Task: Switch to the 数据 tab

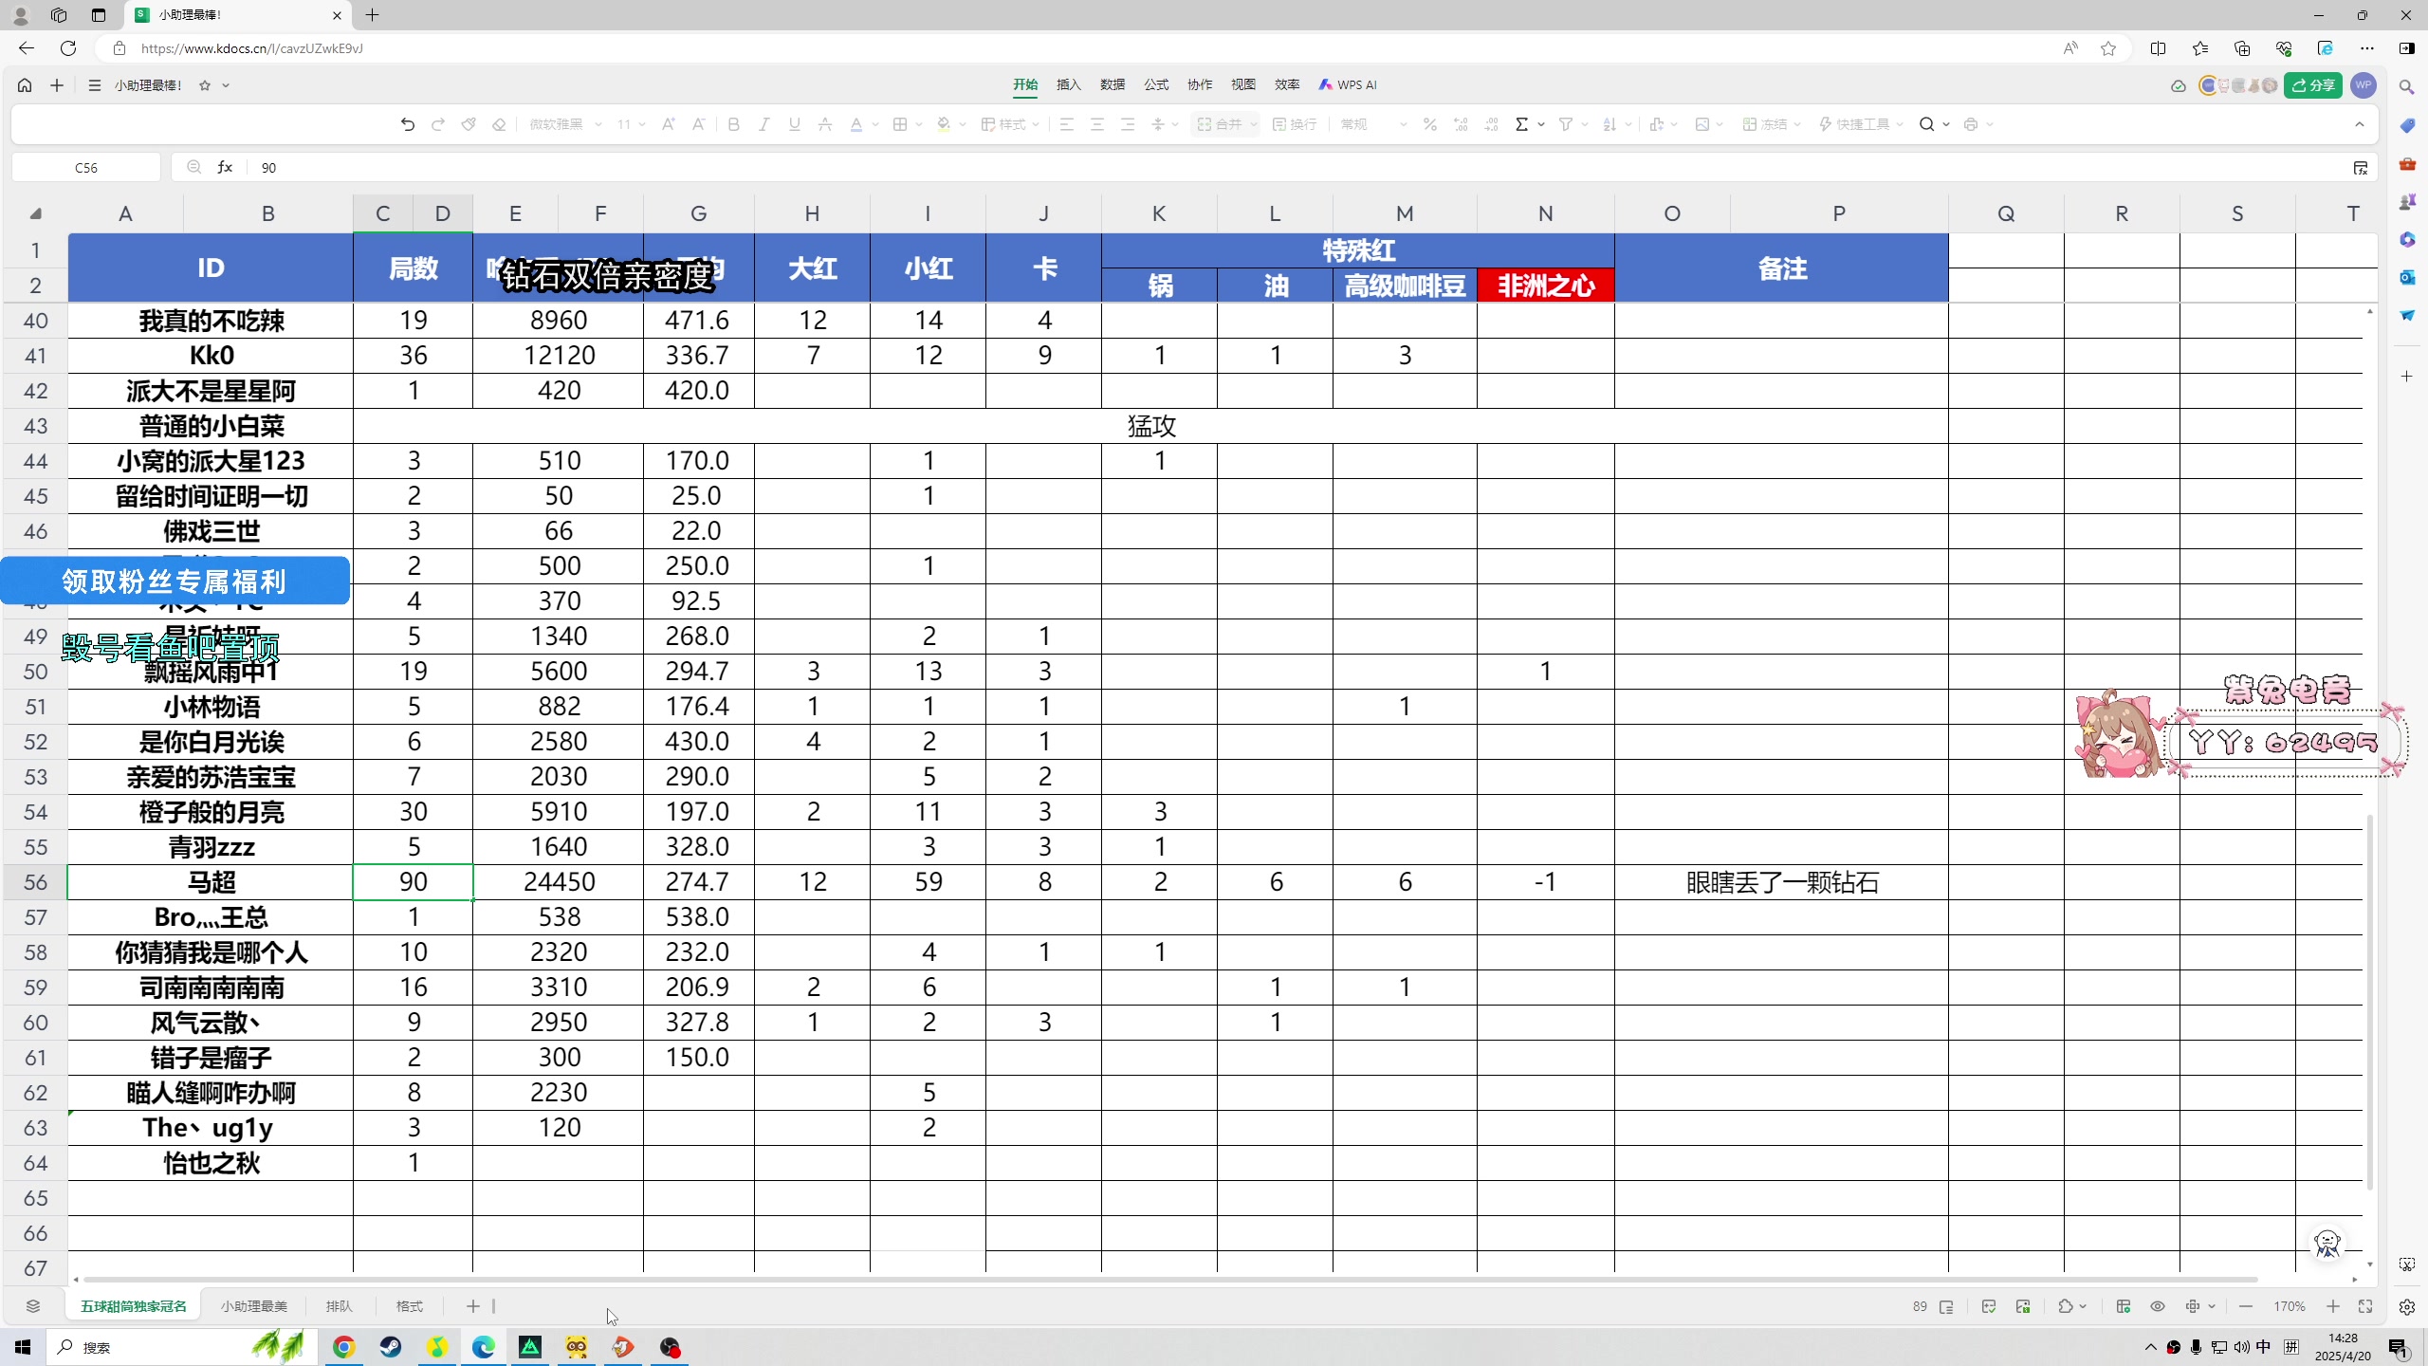Action: coord(1113,84)
